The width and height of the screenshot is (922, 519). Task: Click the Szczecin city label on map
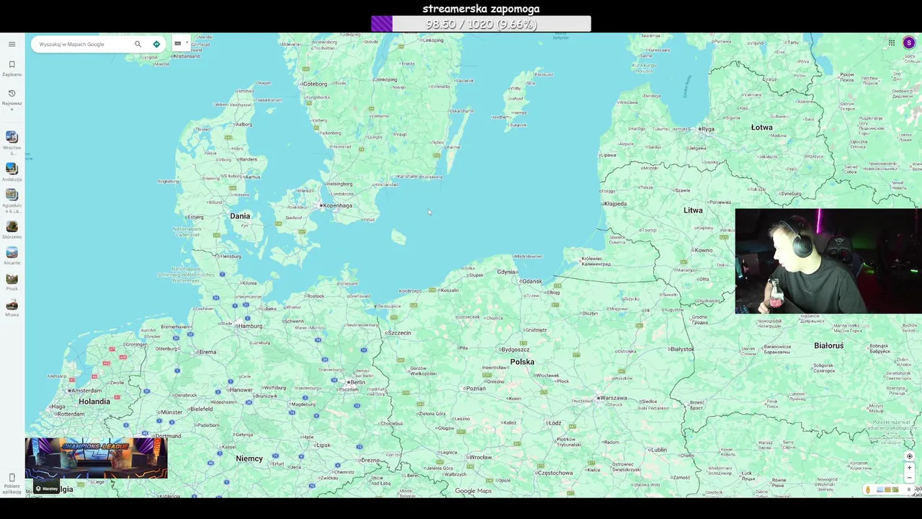[x=399, y=333]
